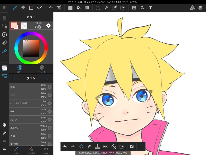Viewport: 206px width, 155px height.
Task: Open the document pages sidebar icon
Action: (4, 18)
